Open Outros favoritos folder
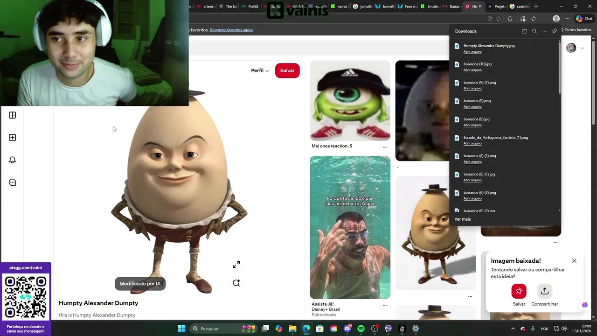Viewport: 597px width, 336px height. click(x=576, y=30)
